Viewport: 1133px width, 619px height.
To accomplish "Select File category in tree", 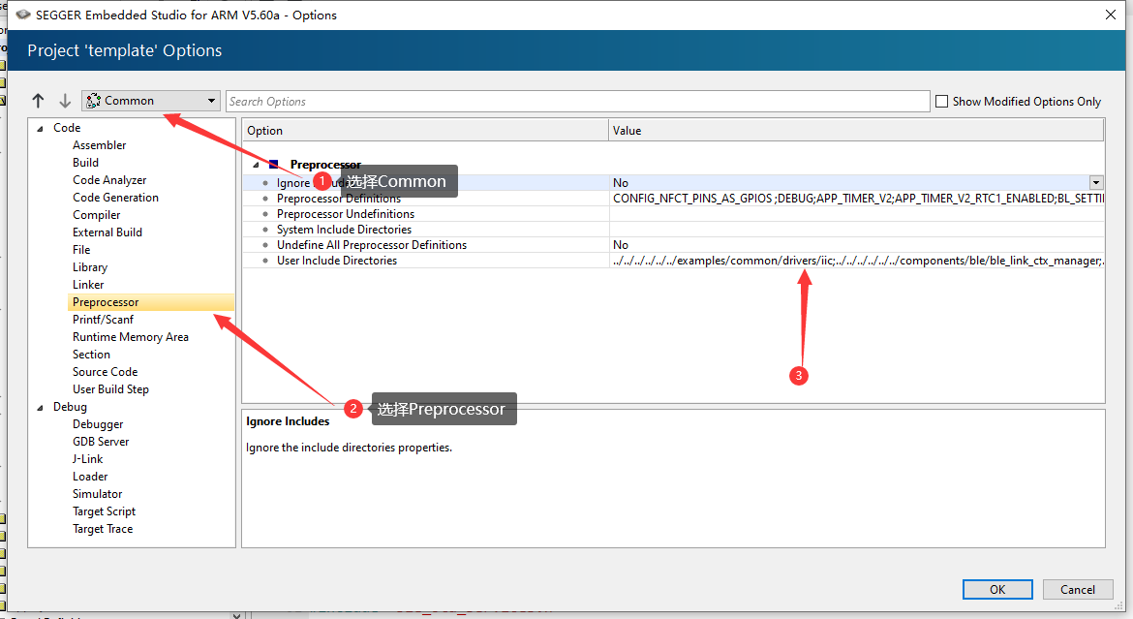I will coord(81,250).
